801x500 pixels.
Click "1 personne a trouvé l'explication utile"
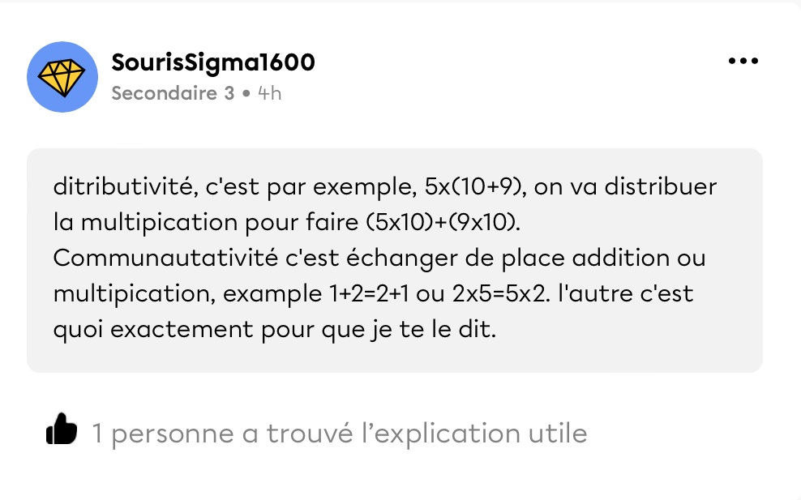[339, 434]
